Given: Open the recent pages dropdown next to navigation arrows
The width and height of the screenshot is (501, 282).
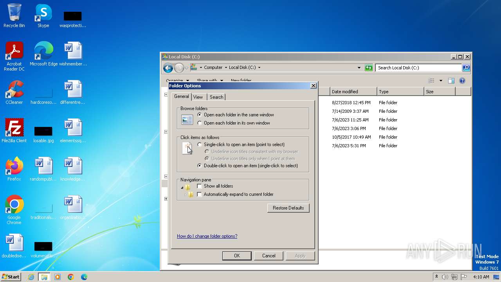Looking at the screenshot, I should (x=186, y=68).
